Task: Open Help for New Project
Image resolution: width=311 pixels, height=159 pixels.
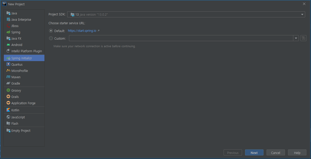Action: click(297, 153)
